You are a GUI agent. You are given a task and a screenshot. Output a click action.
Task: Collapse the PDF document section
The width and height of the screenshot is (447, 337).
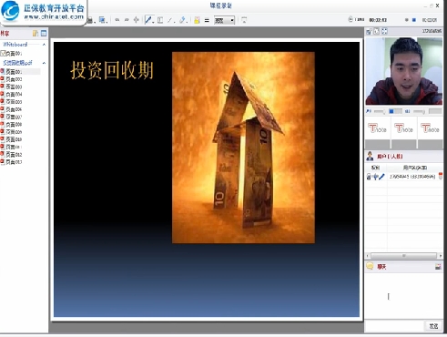[44, 63]
